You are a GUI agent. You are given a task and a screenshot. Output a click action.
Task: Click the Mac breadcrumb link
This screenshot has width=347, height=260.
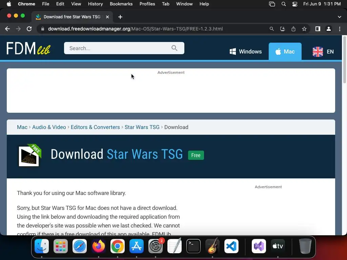coord(22,127)
